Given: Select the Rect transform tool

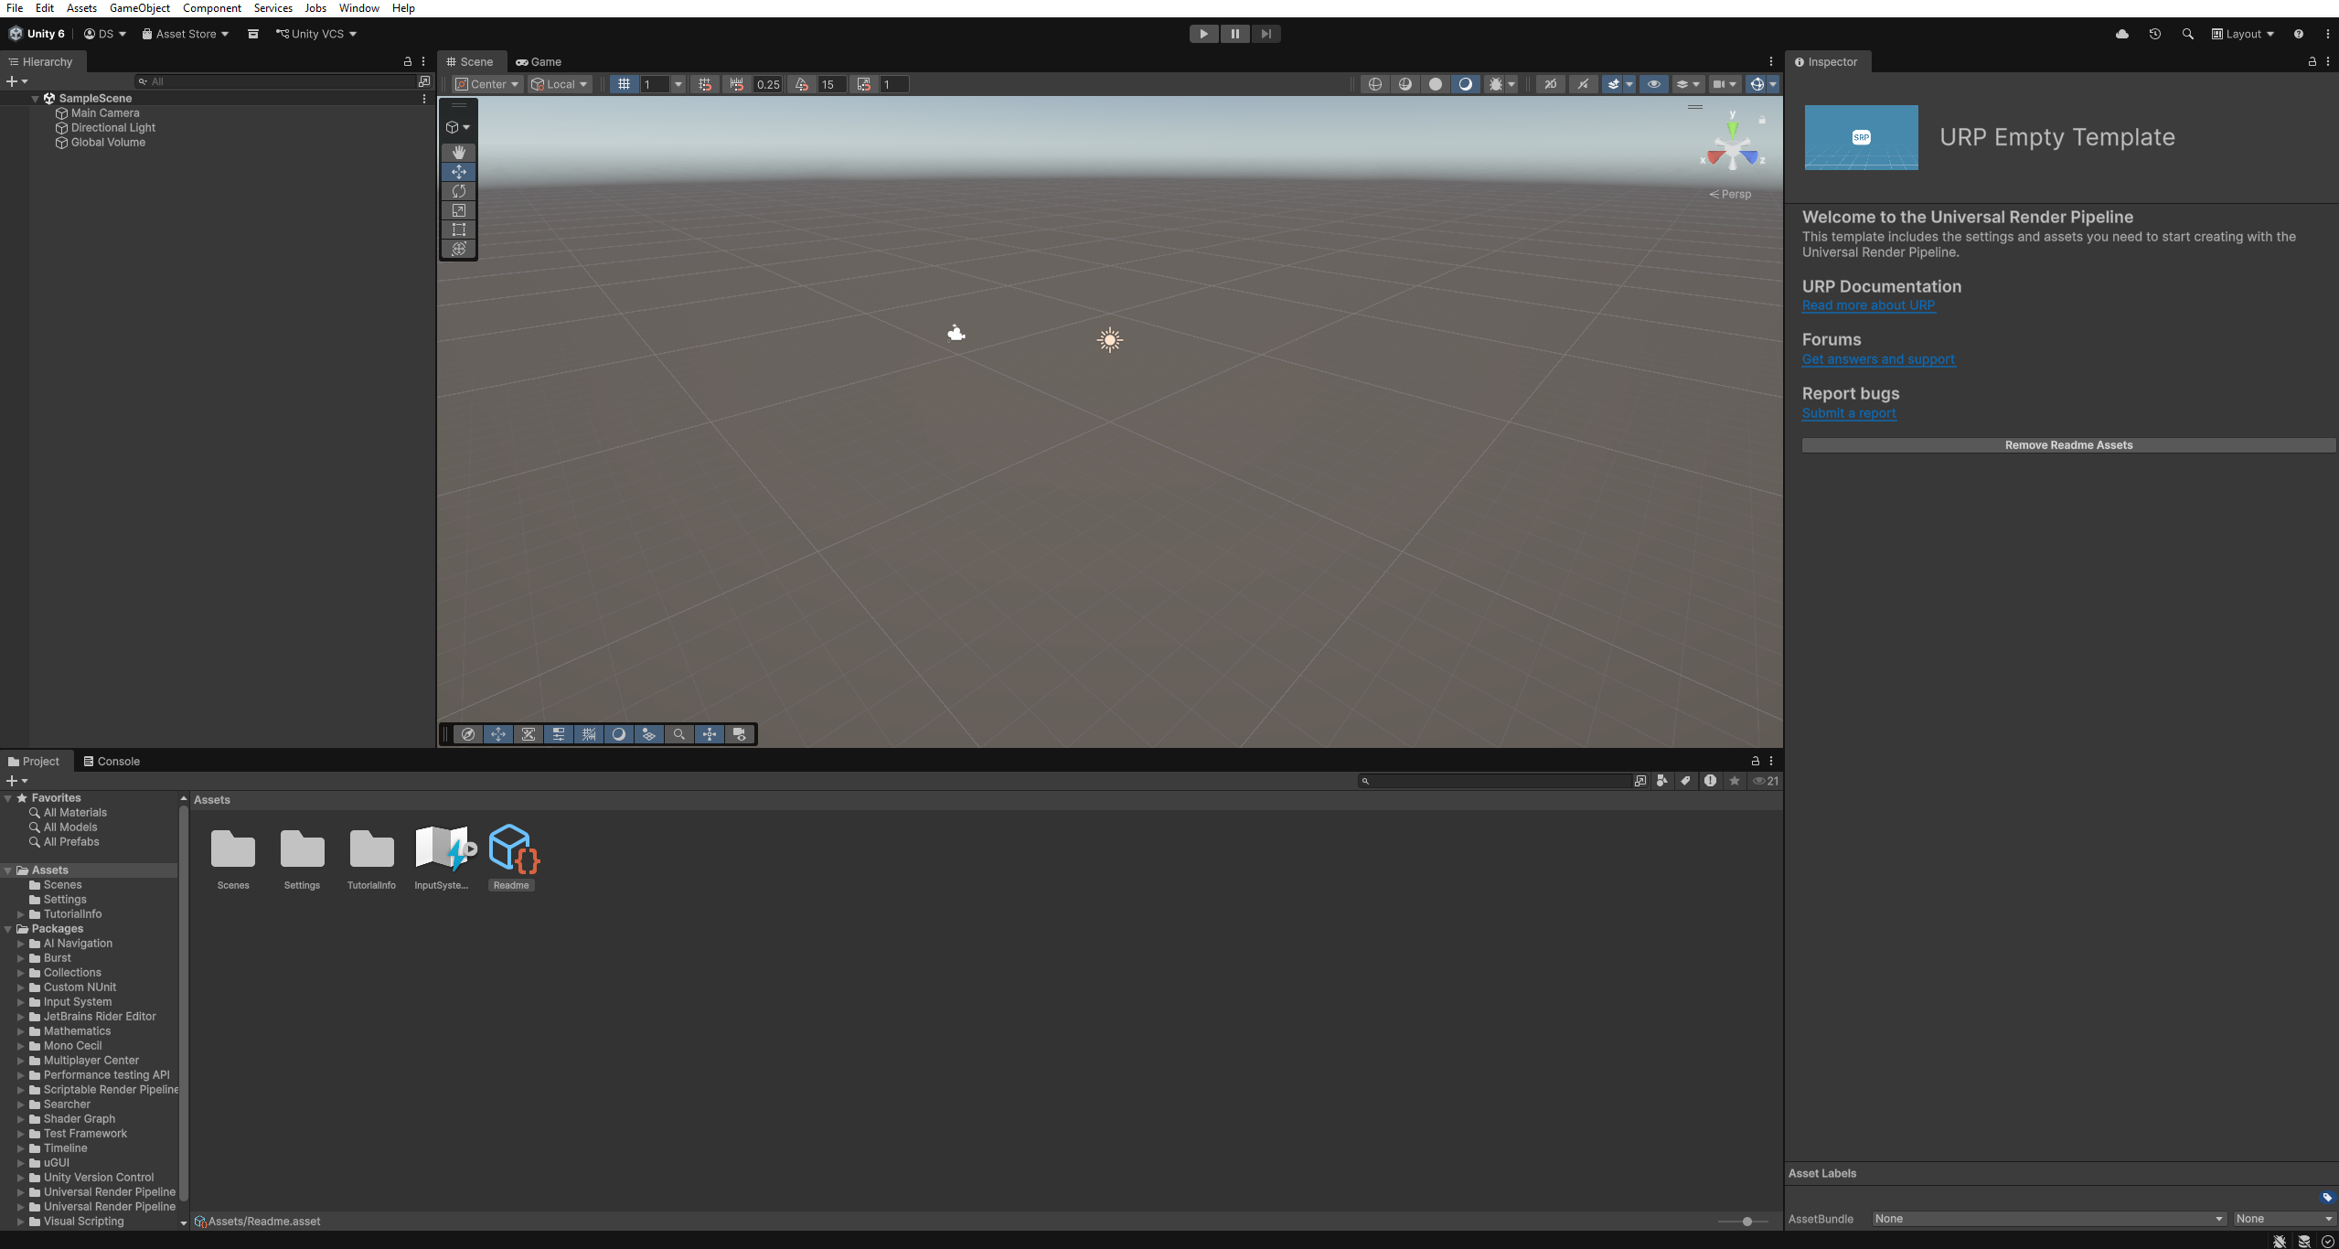Looking at the screenshot, I should [459, 230].
